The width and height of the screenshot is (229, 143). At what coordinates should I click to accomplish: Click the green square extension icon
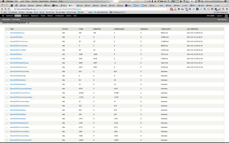point(197,9)
